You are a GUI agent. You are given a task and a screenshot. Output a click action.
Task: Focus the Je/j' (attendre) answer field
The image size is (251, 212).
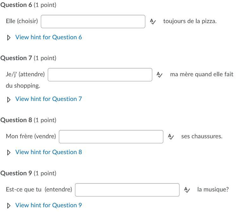(x=100, y=75)
